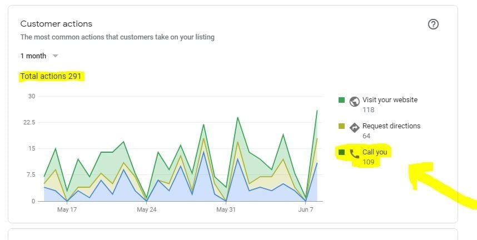Click the "Customer actions" card title
The height and width of the screenshot is (240, 477).
pos(56,24)
